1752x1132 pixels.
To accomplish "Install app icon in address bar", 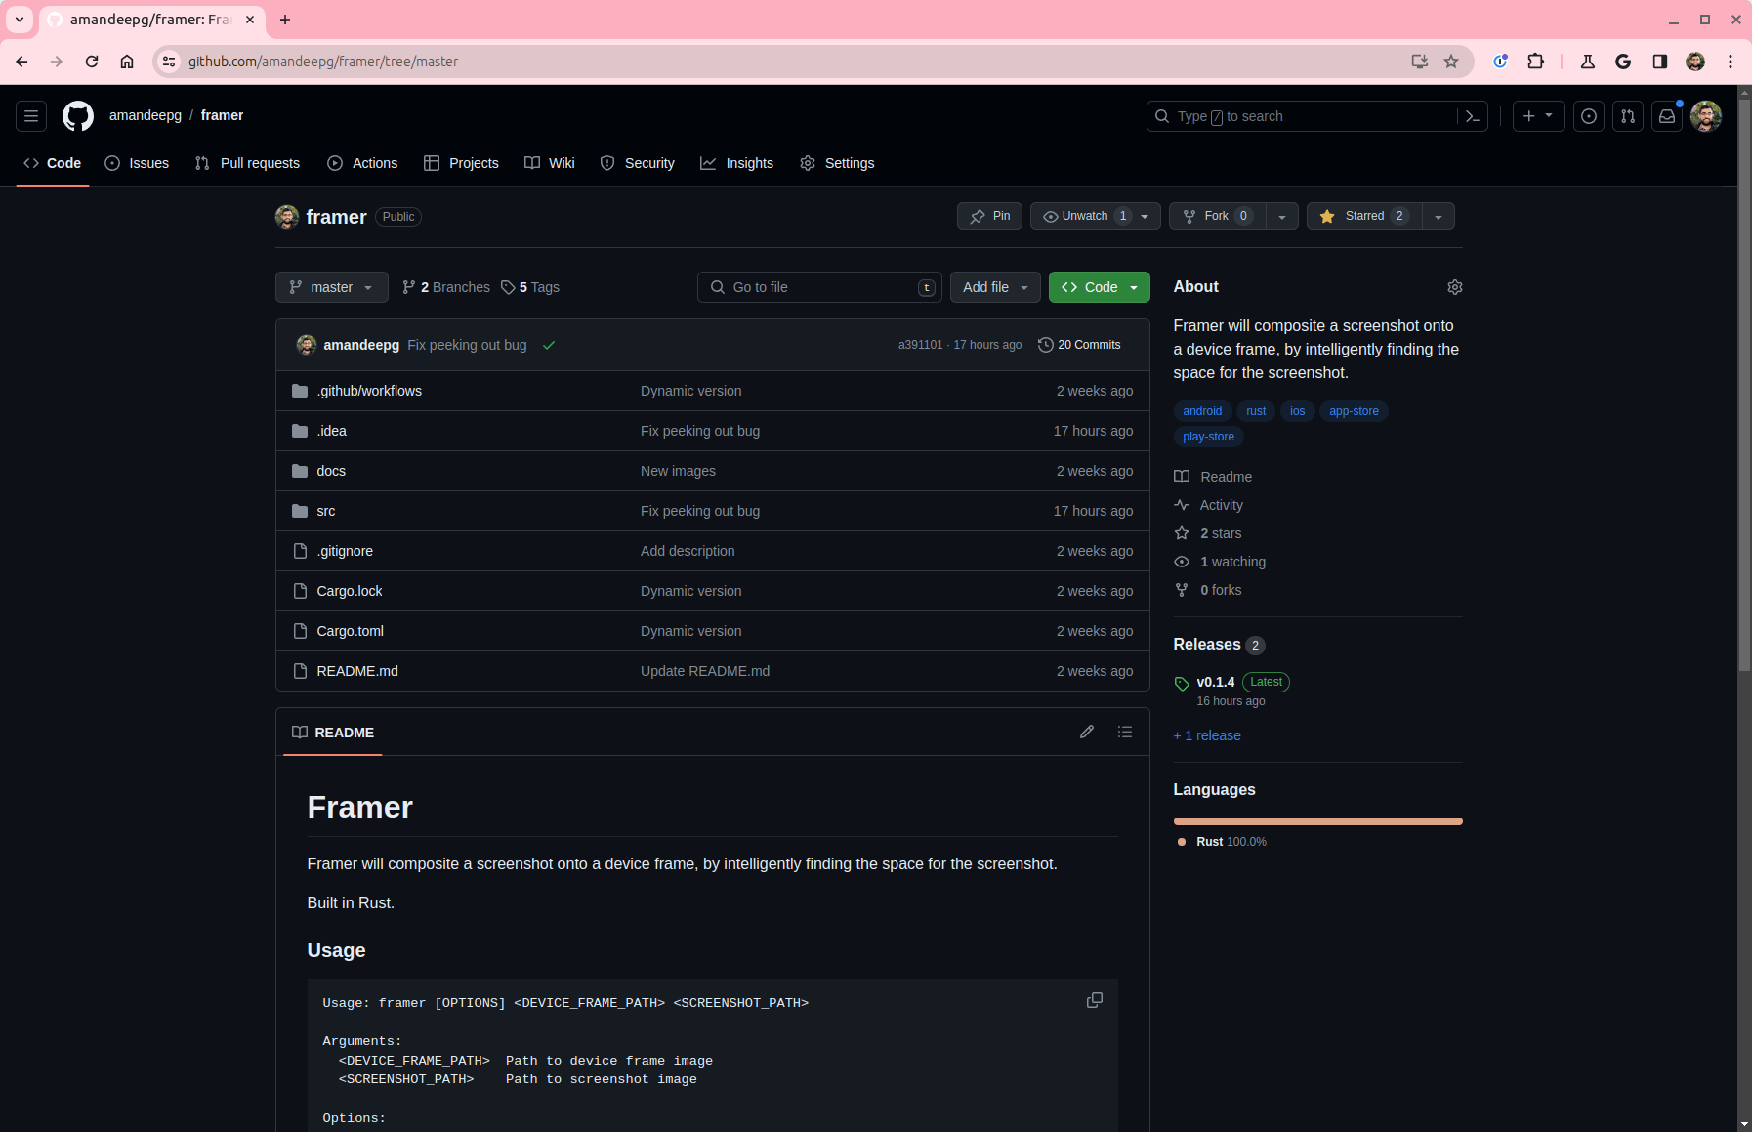I will point(1420,62).
